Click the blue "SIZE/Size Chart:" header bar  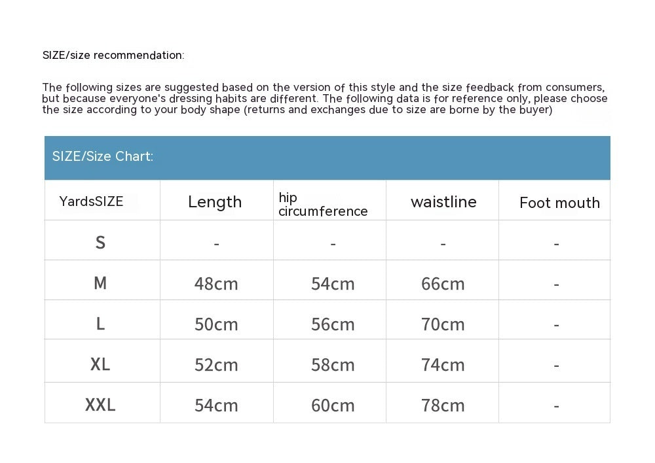coord(327,158)
